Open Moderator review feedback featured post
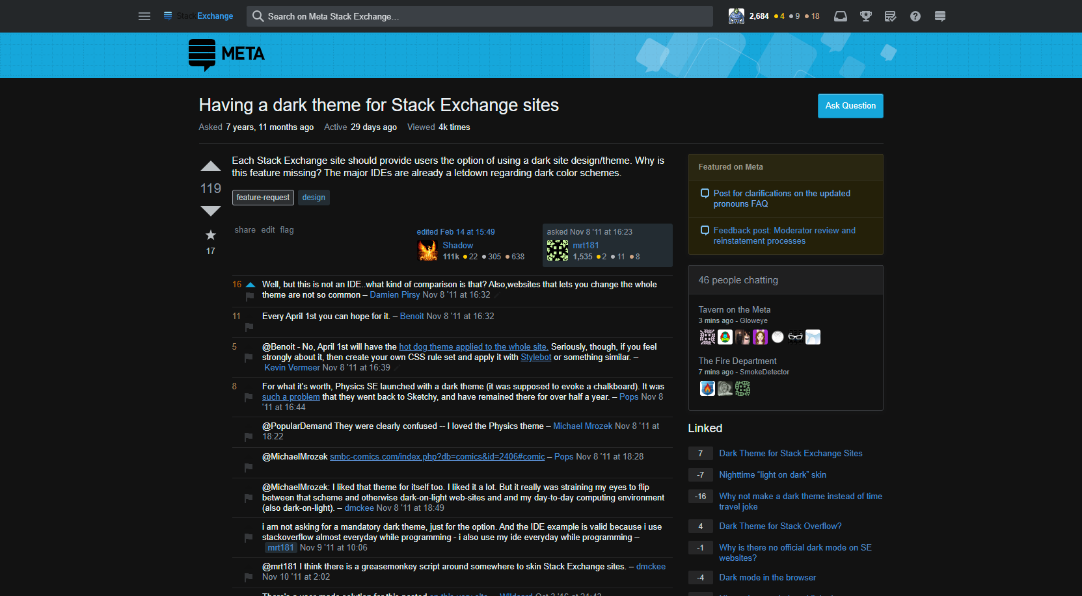1082x596 pixels. tap(784, 236)
